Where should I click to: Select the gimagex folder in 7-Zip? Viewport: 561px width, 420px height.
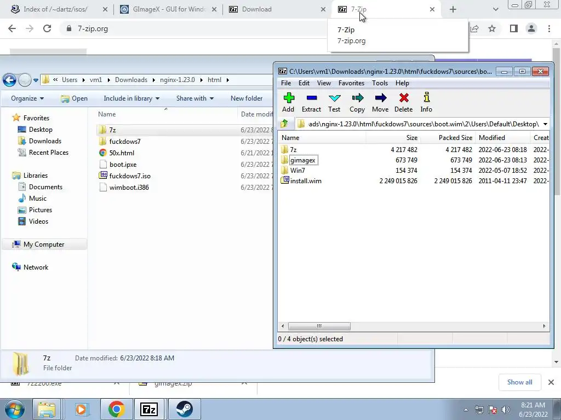pos(302,160)
